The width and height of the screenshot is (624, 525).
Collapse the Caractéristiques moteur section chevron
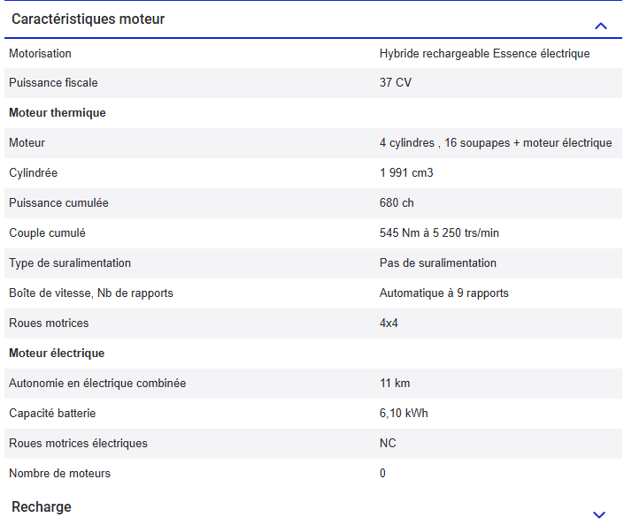(600, 27)
